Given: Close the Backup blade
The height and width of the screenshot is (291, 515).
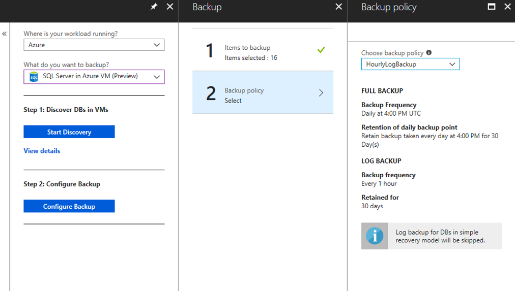Looking at the screenshot, I should pyautogui.click(x=338, y=7).
